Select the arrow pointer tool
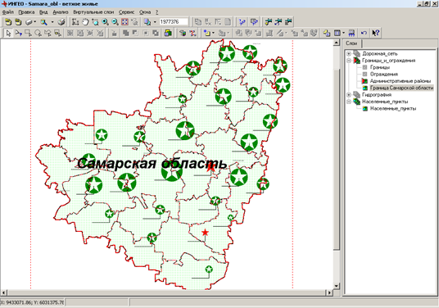The height and width of the screenshot is (308, 439). 8,33
